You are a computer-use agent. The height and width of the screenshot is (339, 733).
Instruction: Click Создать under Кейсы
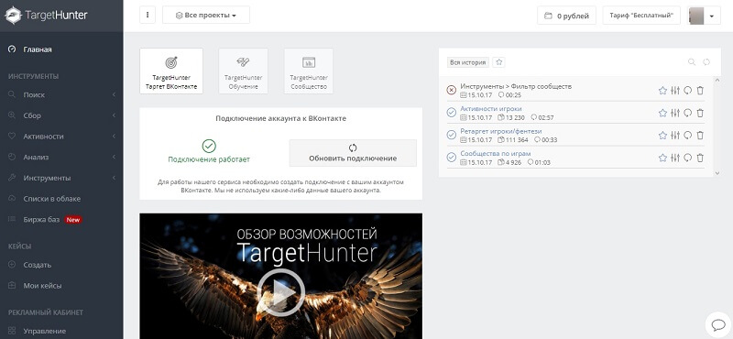tap(38, 265)
